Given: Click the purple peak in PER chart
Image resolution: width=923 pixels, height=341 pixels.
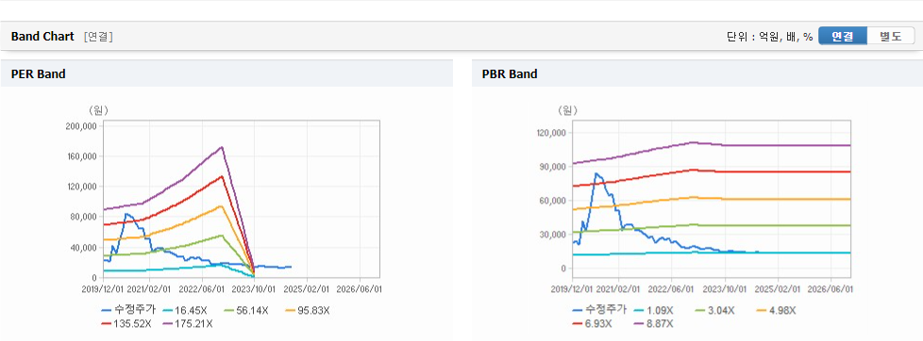Looking at the screenshot, I should coord(222,147).
